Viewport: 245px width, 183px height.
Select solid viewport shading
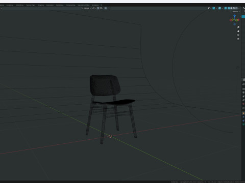[x=231, y=8]
